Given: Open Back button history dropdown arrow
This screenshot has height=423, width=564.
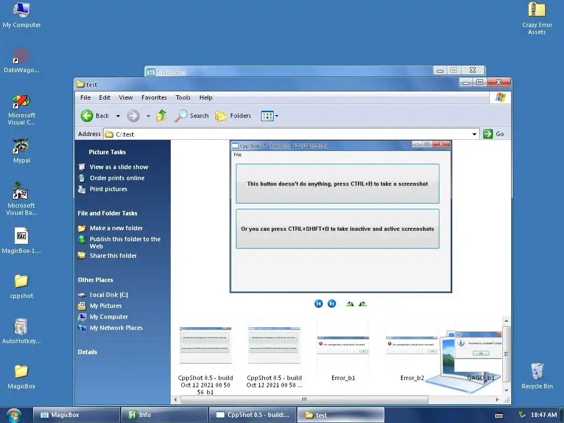Looking at the screenshot, I should coord(118,116).
